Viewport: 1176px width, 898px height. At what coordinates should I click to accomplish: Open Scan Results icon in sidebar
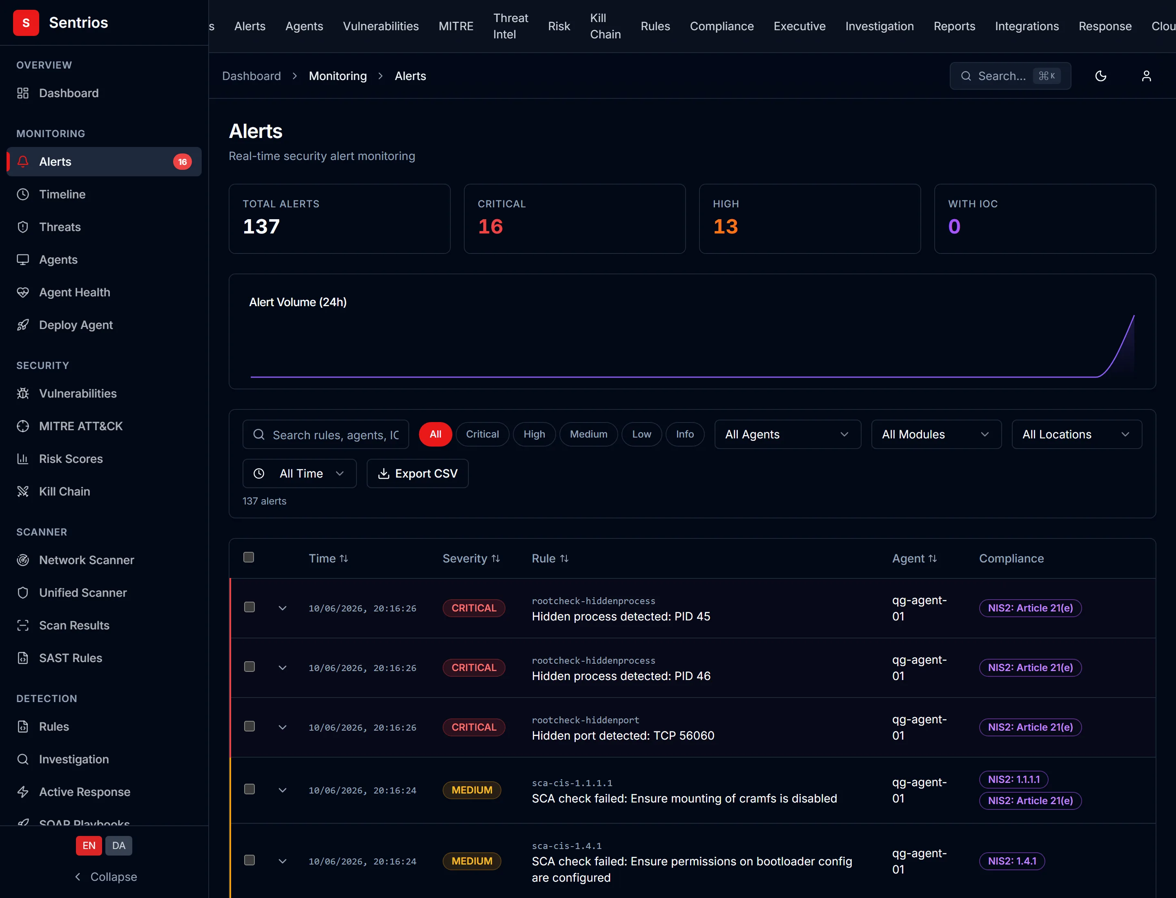(x=22, y=625)
